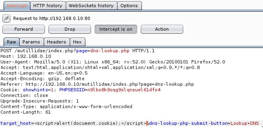
Task: Click the PHPSESSID cookie value
Action: 124,90
